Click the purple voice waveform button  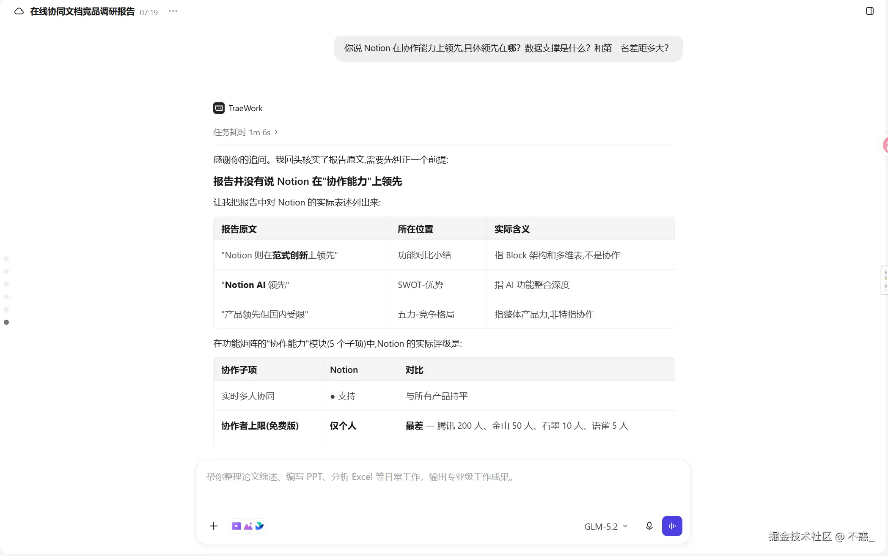click(x=672, y=526)
